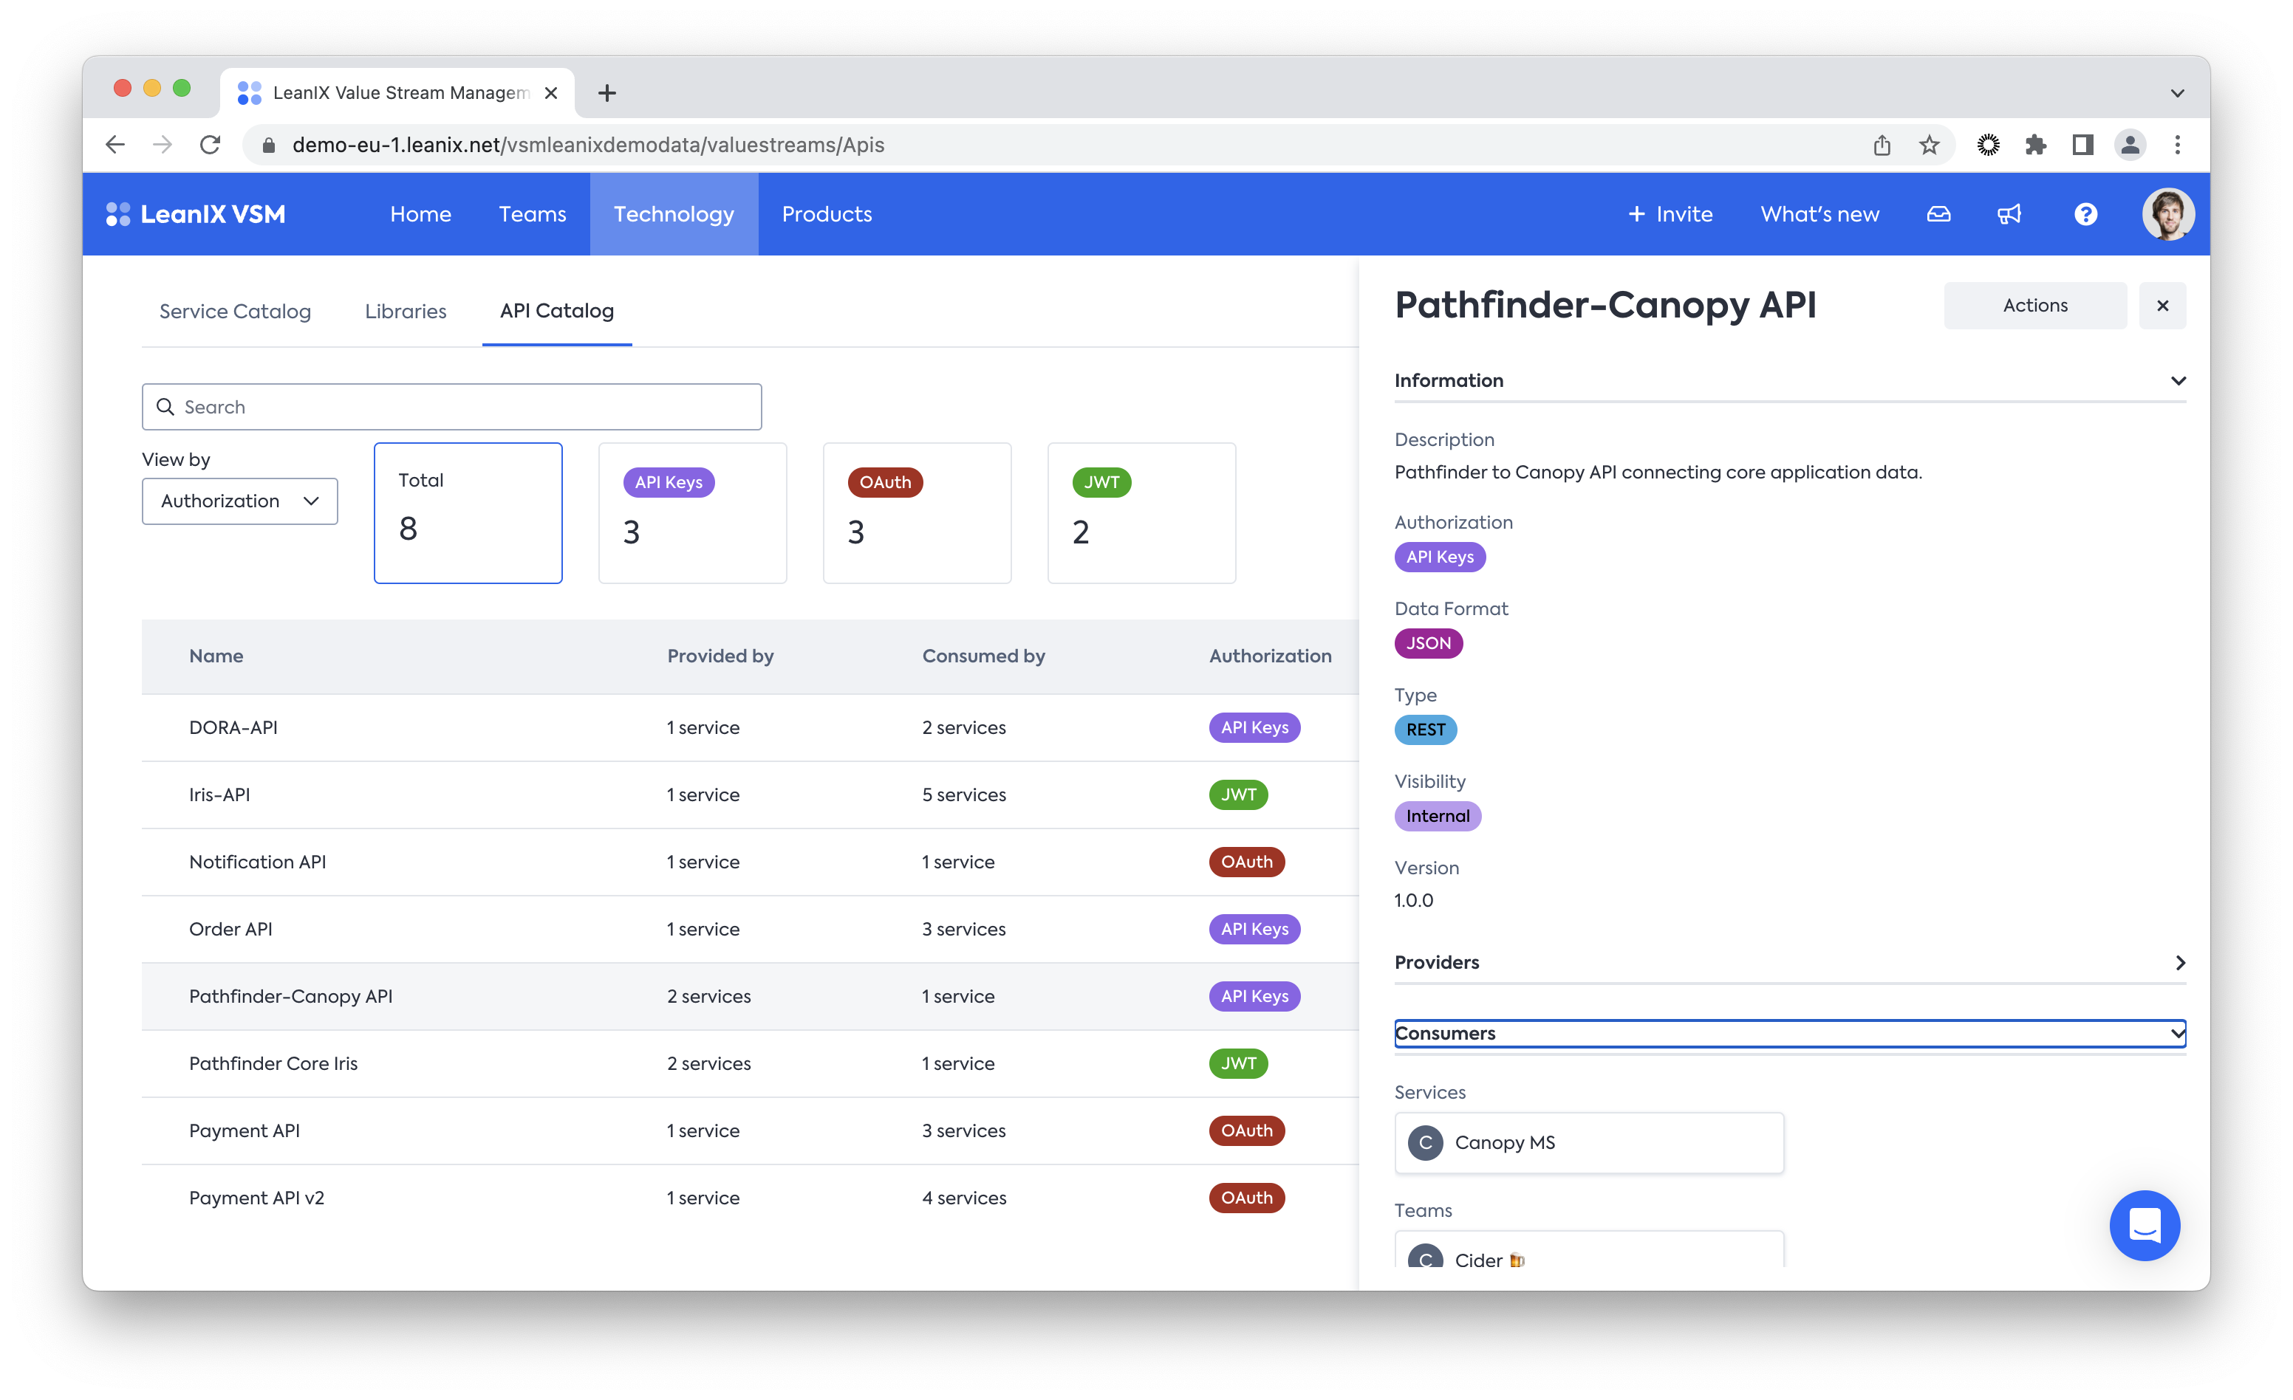2293x1400 pixels.
Task: Reload the page
Action: [x=211, y=145]
